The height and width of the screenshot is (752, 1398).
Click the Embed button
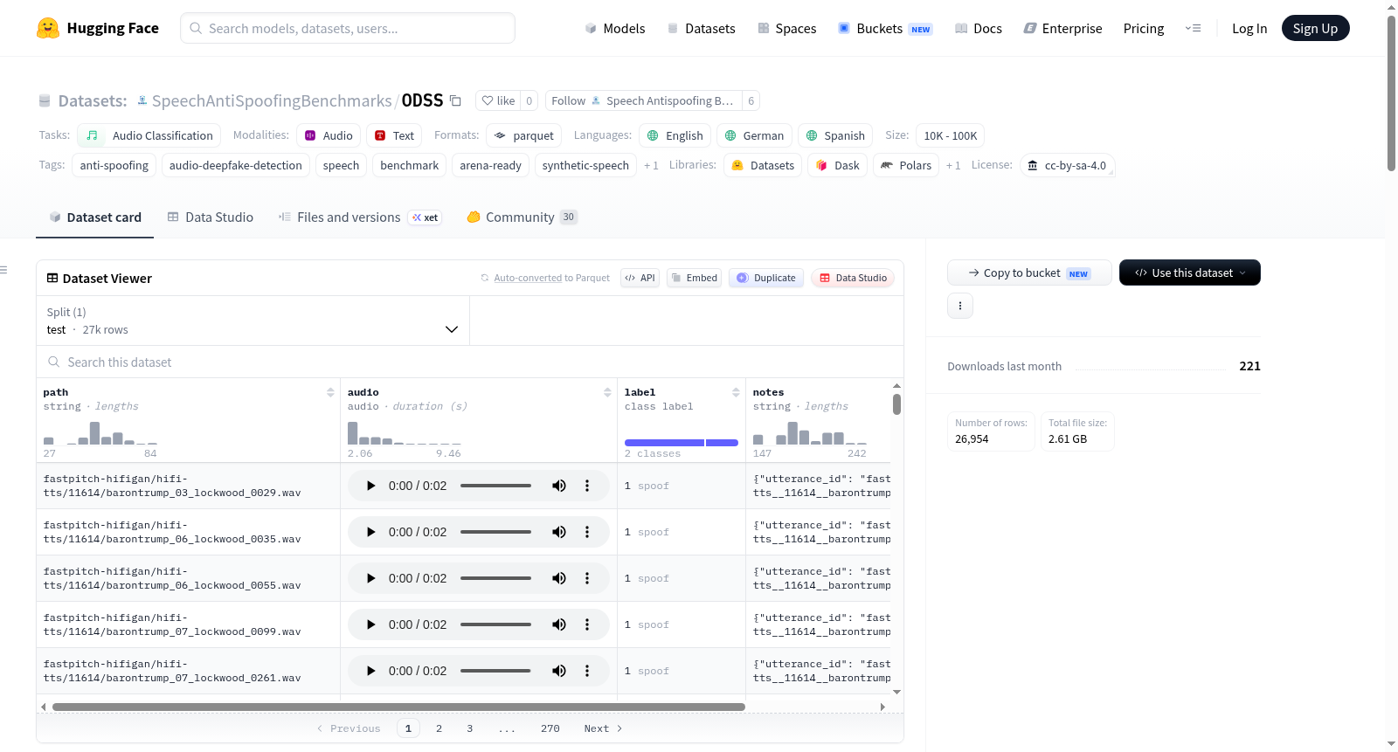click(x=694, y=278)
